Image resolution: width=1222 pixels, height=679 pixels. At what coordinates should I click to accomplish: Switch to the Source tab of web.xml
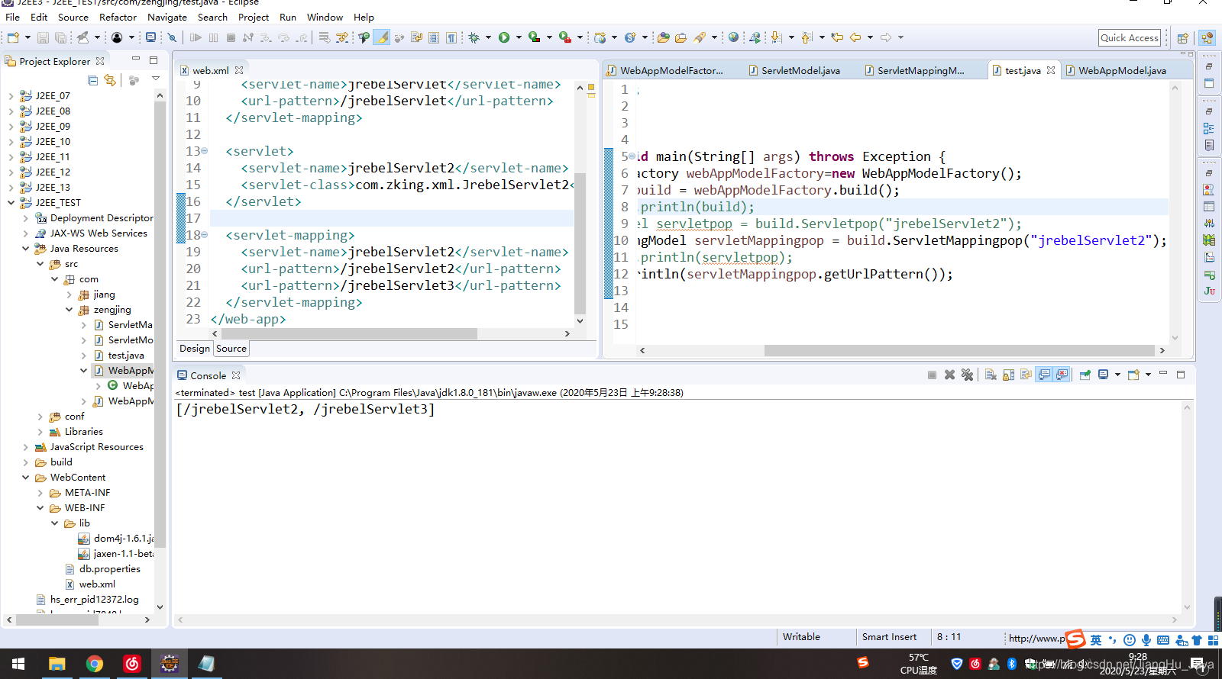[231, 349]
